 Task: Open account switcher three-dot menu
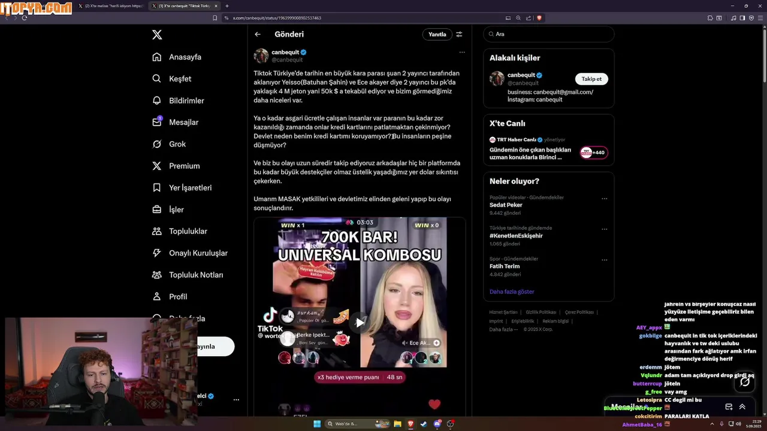(236, 399)
